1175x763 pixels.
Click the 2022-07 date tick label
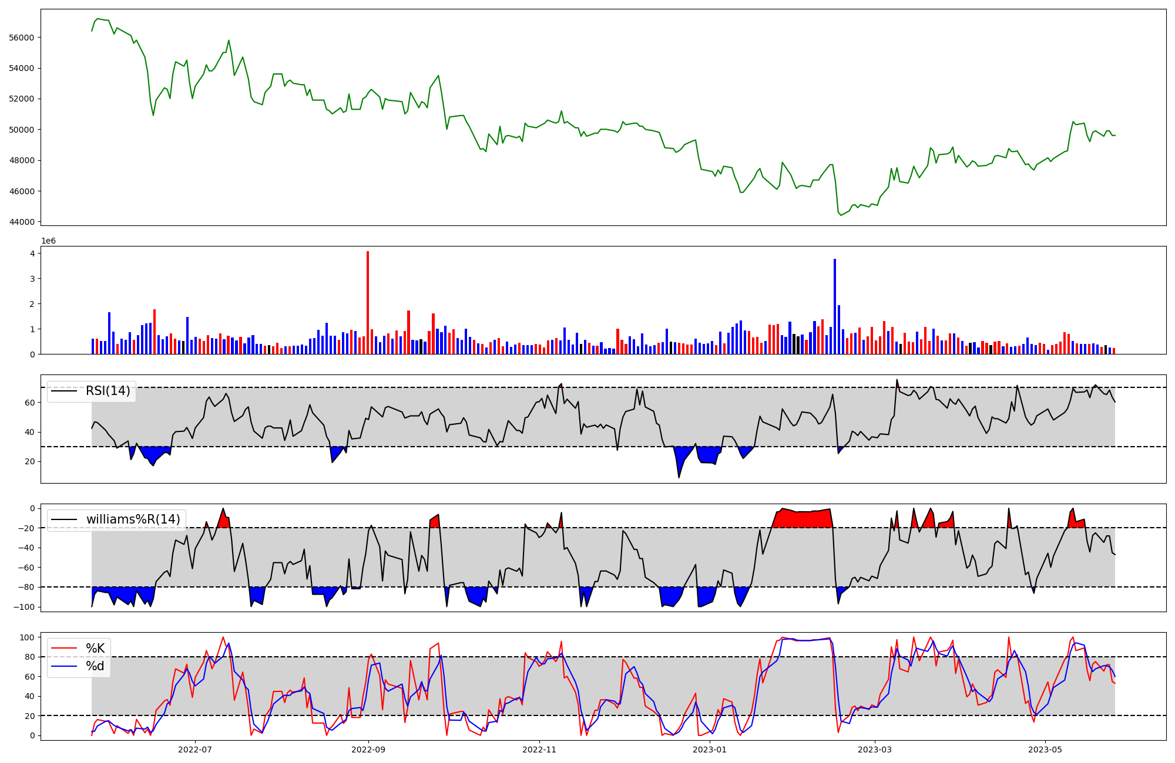pyautogui.click(x=194, y=750)
